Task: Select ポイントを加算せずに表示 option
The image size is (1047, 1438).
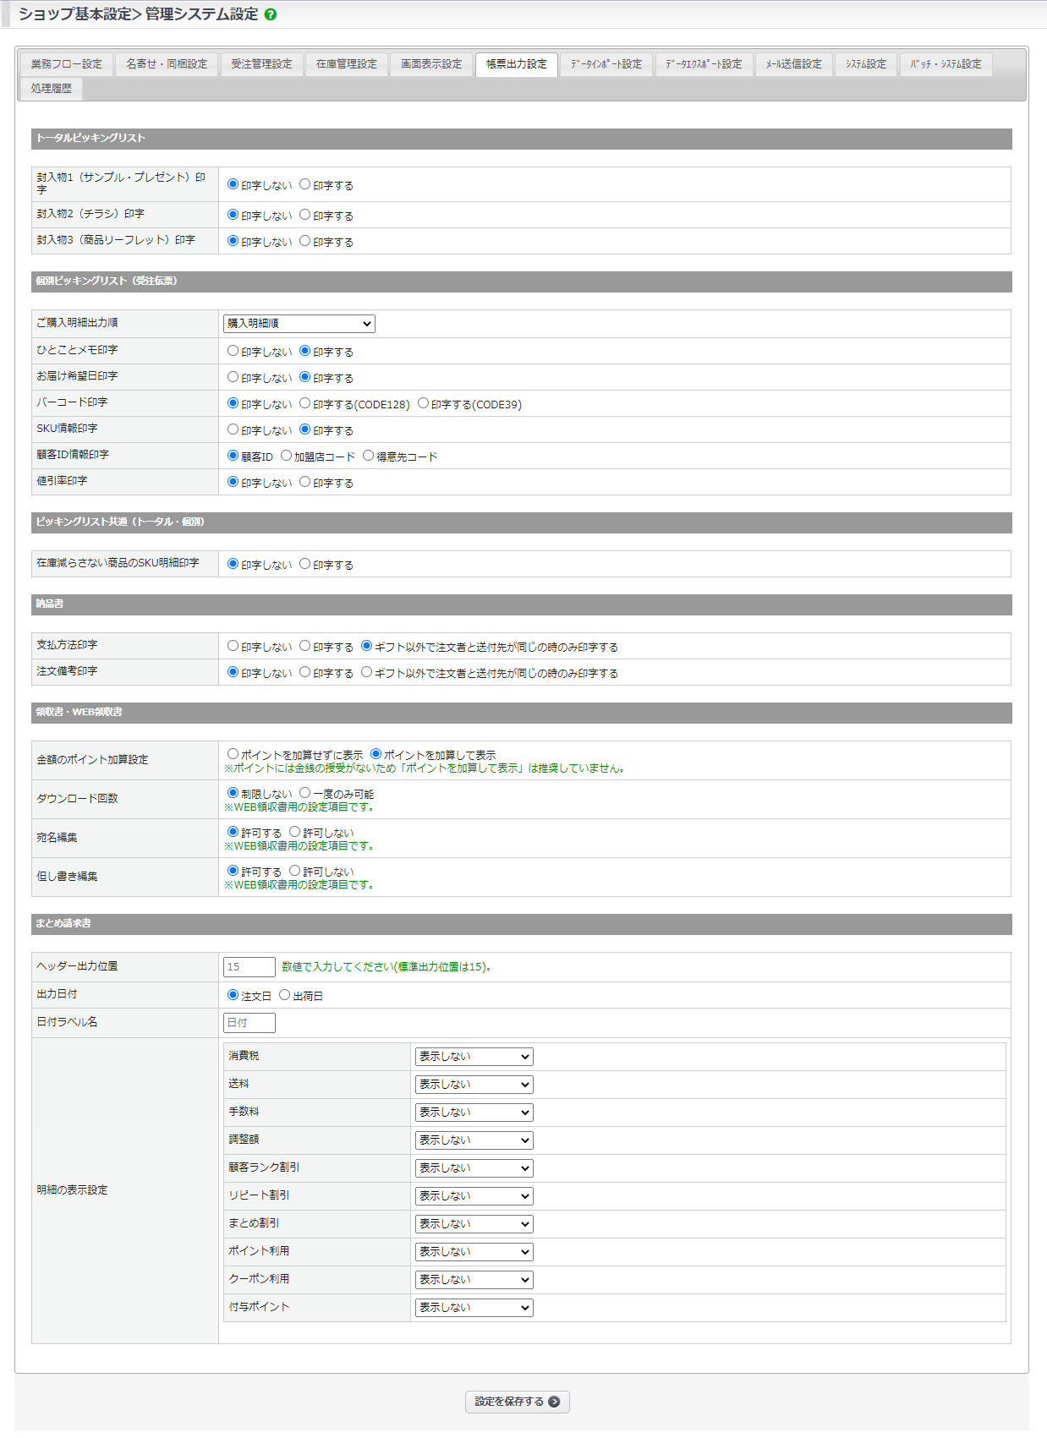Action: pyautogui.click(x=233, y=754)
